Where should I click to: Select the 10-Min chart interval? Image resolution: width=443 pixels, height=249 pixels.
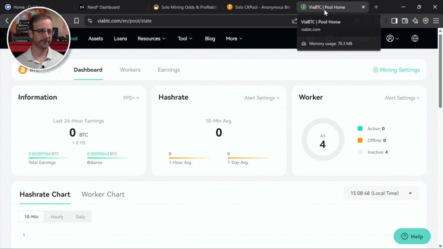(31, 217)
